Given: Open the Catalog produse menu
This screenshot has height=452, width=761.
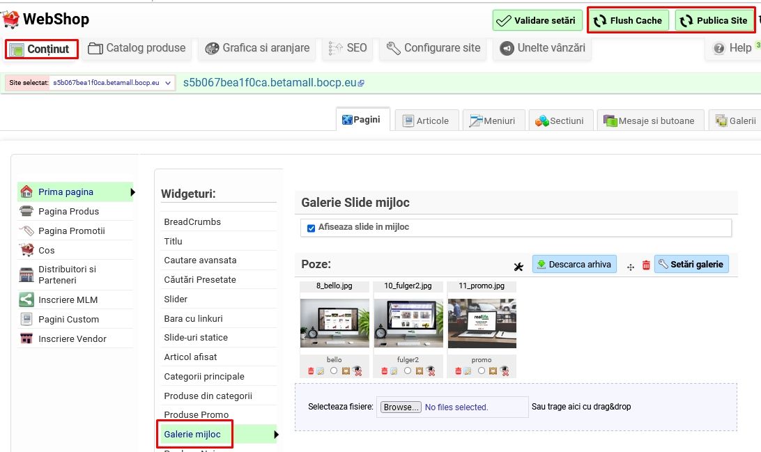Looking at the screenshot, I should click(137, 48).
